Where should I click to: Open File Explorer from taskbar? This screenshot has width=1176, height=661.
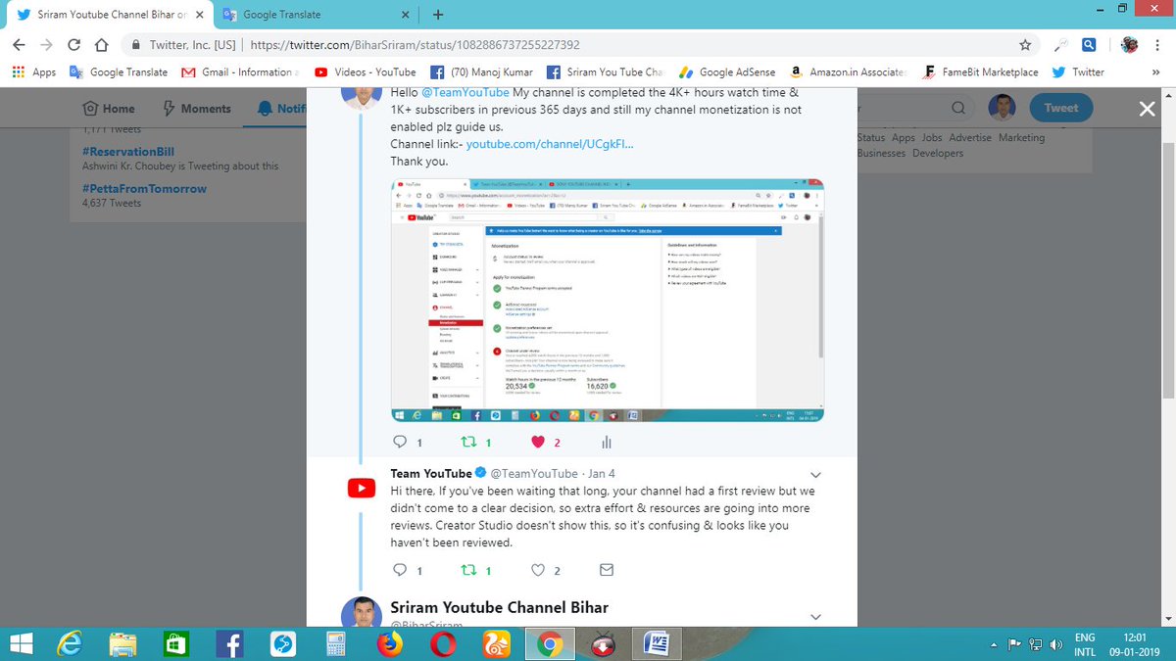(x=123, y=643)
